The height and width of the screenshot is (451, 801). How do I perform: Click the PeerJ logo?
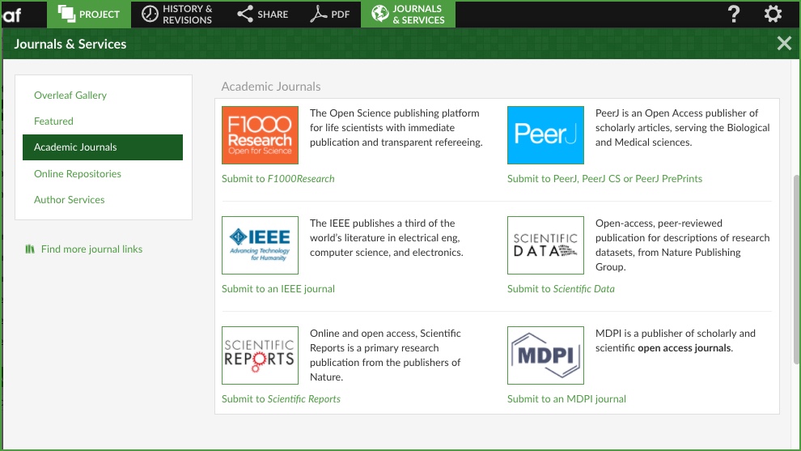click(x=545, y=135)
